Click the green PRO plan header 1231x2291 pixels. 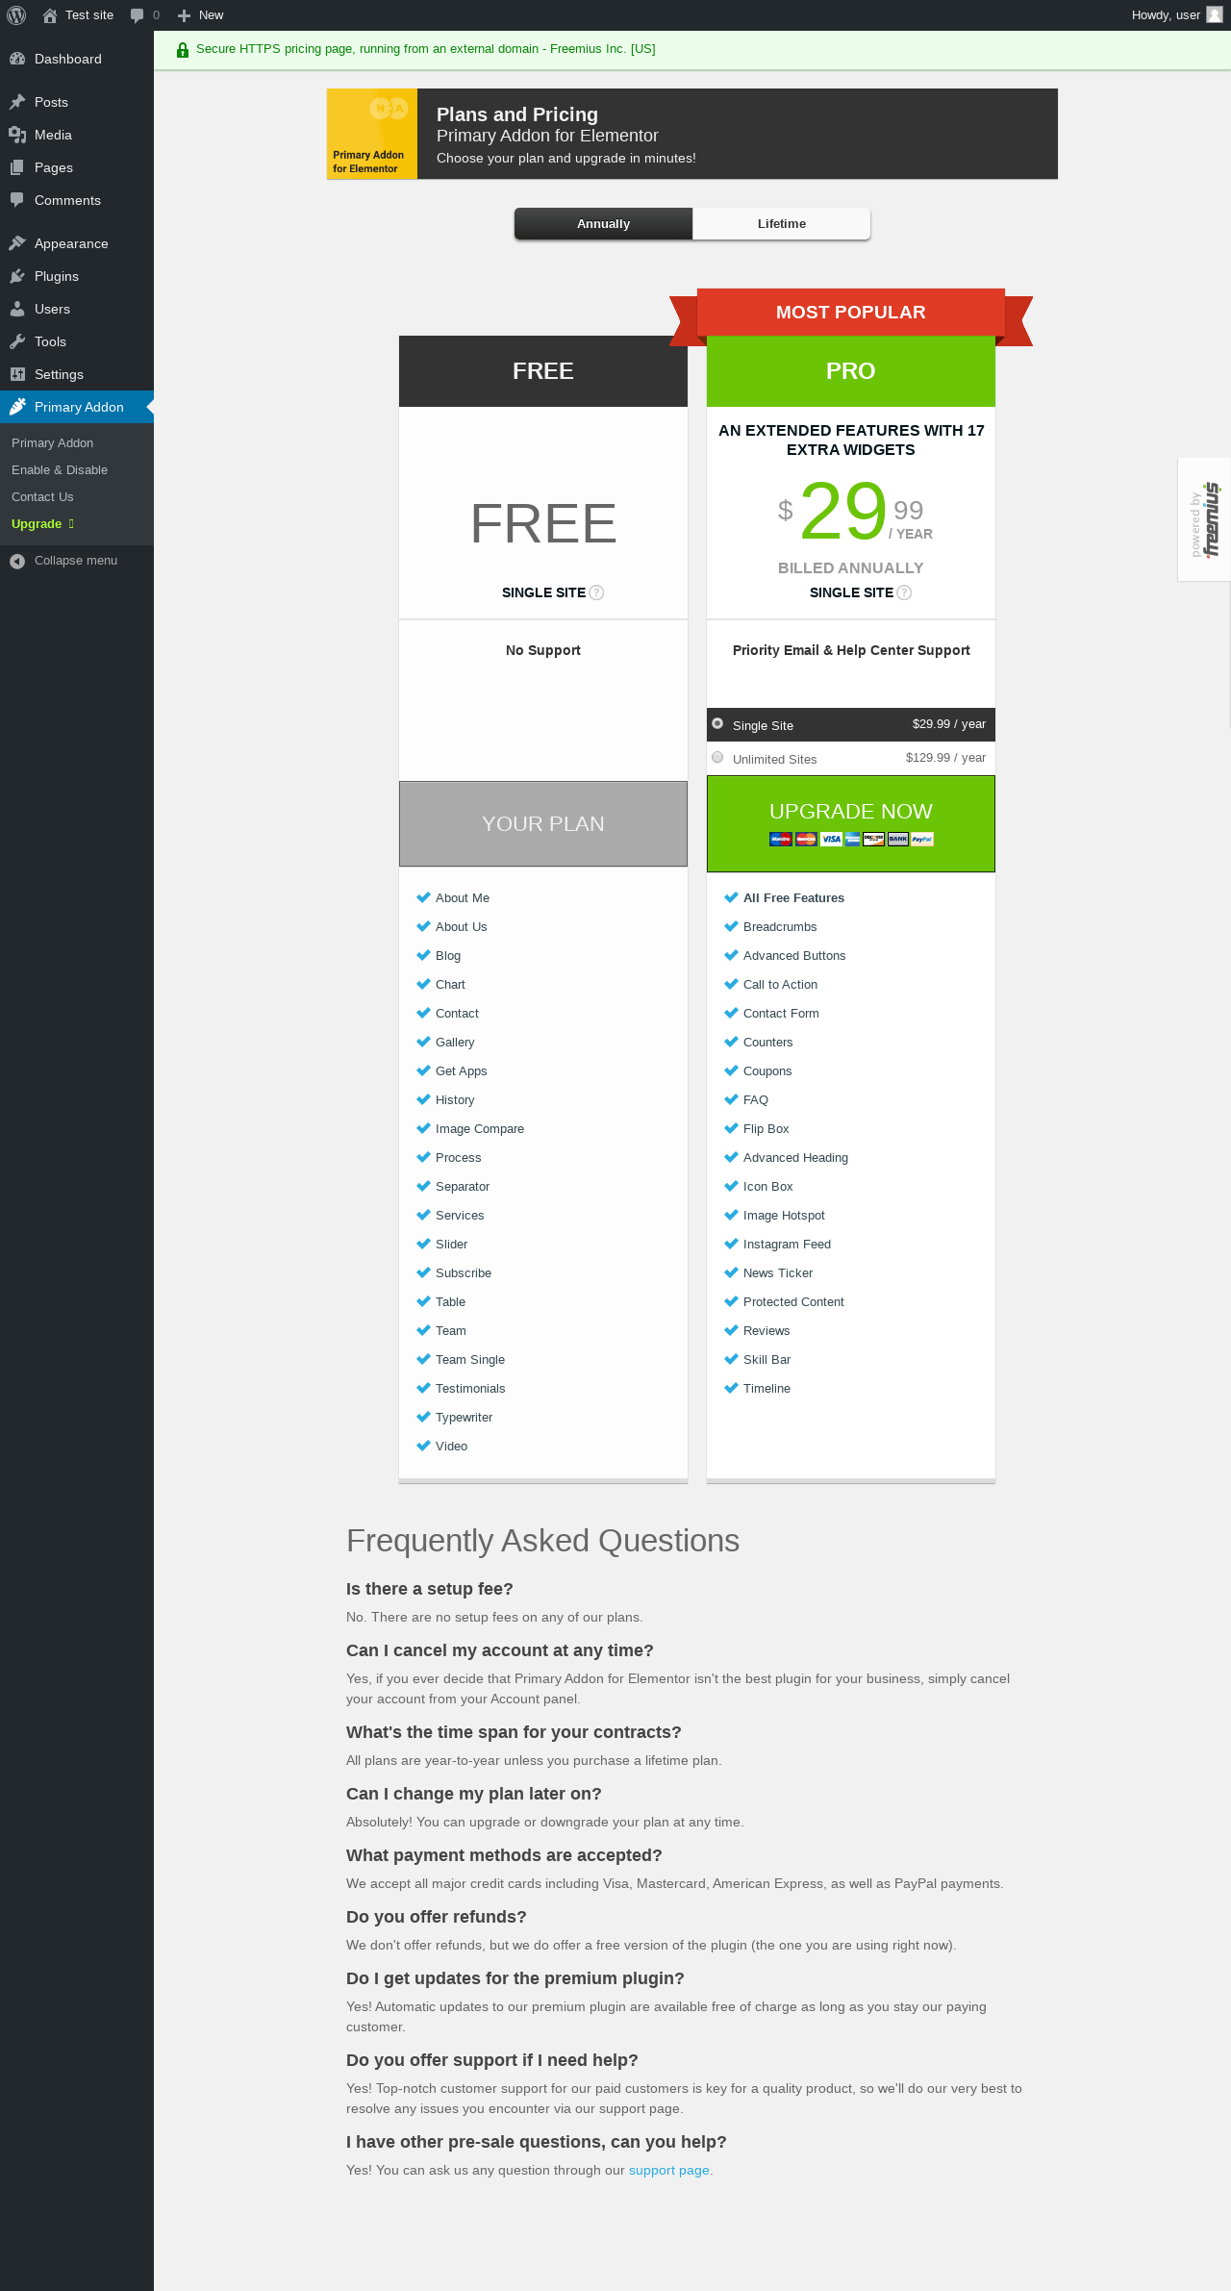pos(851,371)
